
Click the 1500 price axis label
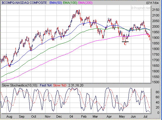pyautogui.click(x=156, y=82)
